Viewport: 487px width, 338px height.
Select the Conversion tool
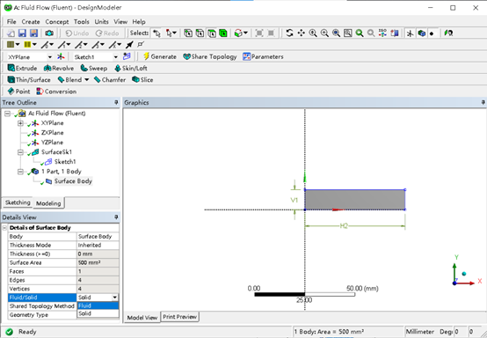[x=56, y=92]
